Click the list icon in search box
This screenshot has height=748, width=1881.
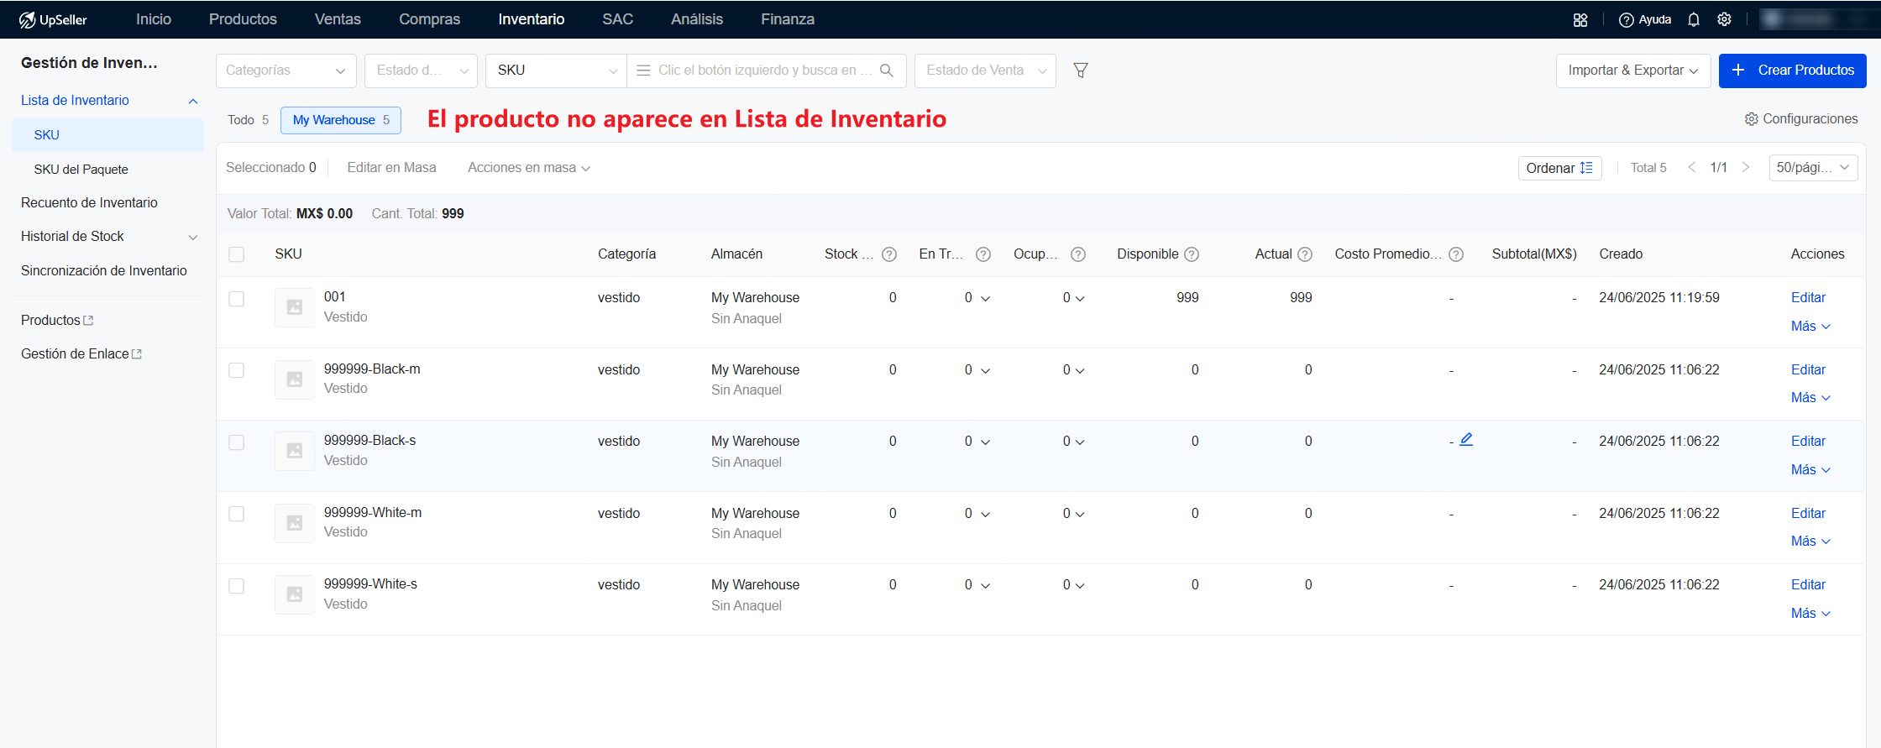[x=643, y=71]
